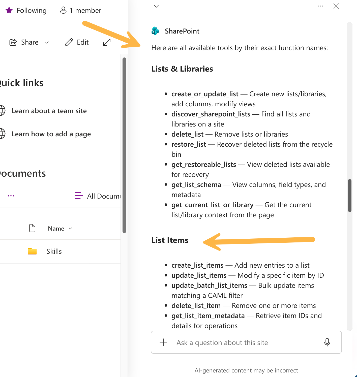
Task: Activate the microphone voice input
Action: 327,342
